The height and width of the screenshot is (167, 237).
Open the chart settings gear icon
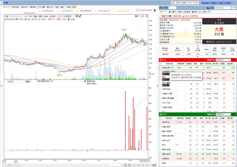coord(77,16)
